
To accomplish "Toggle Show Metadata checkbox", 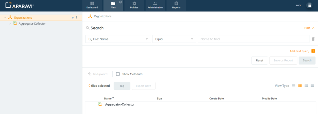I will click(x=118, y=74).
